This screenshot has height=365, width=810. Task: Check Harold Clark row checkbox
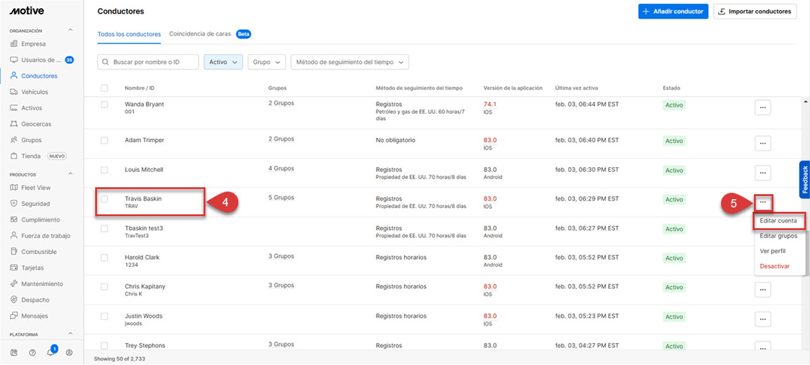pos(104,257)
